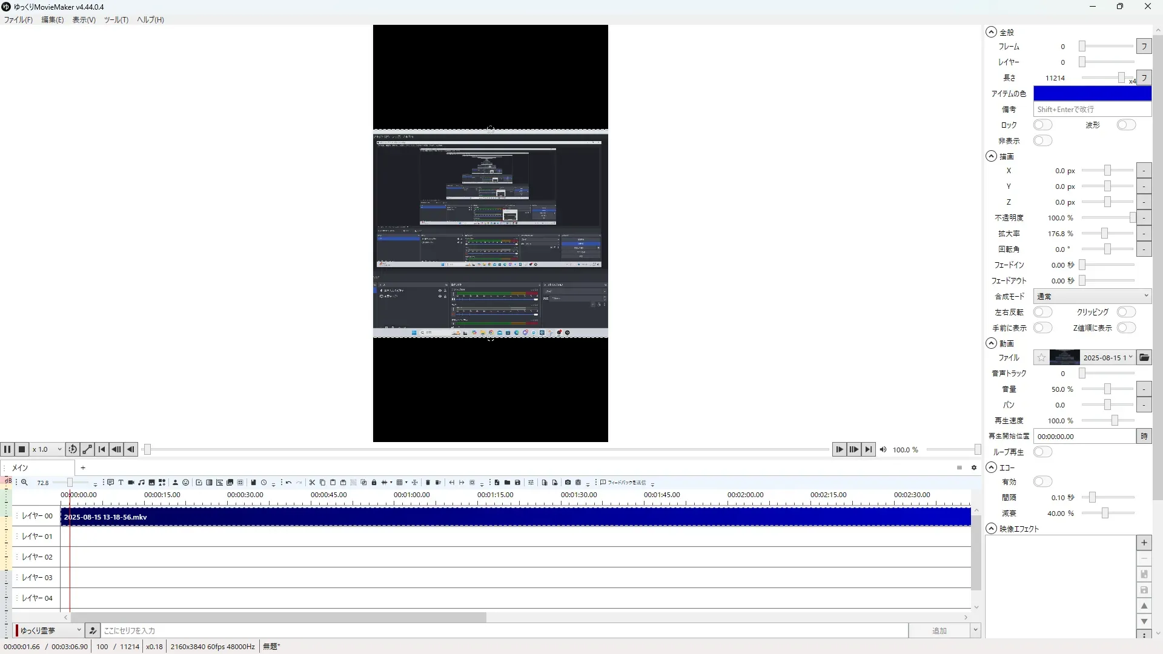
Task: Open the ファイル(F) menu
Action: pyautogui.click(x=18, y=19)
